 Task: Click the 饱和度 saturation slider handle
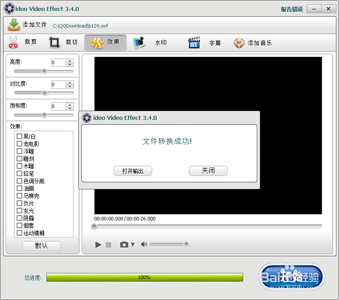(44, 115)
